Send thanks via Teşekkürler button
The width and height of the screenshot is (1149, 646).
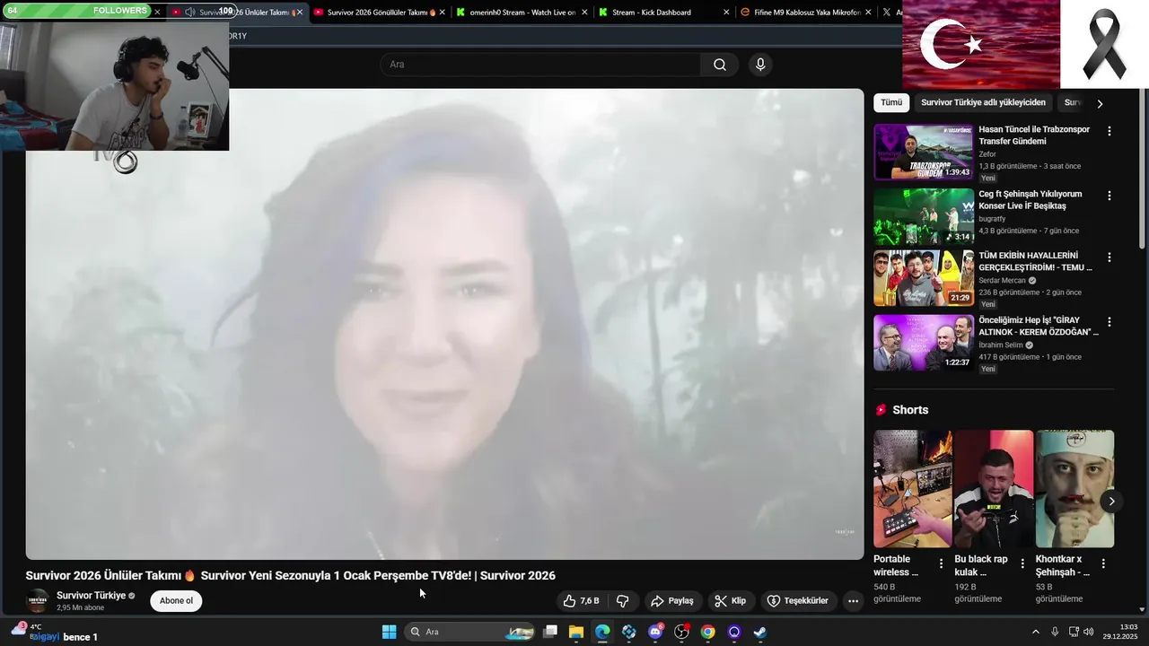coord(797,601)
